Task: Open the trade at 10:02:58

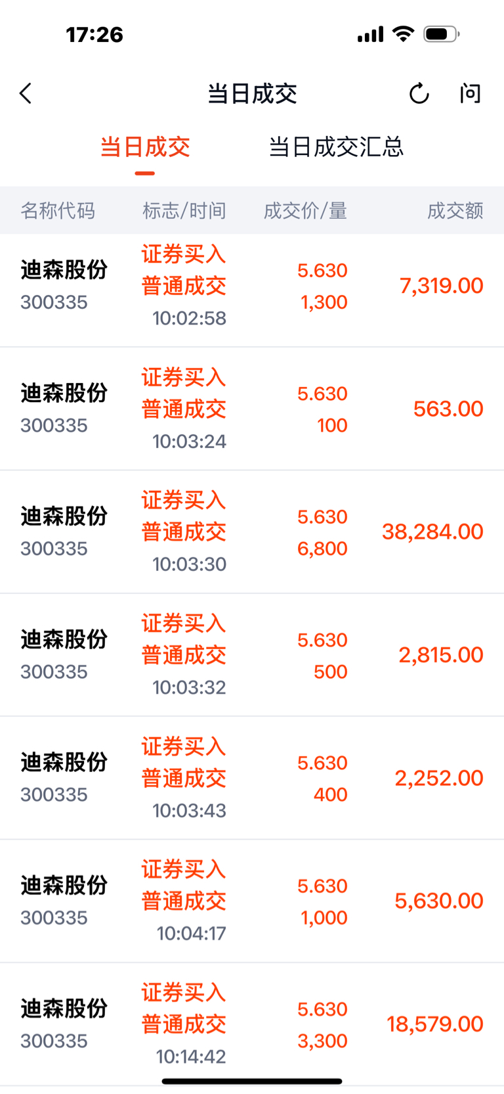Action: (x=252, y=286)
